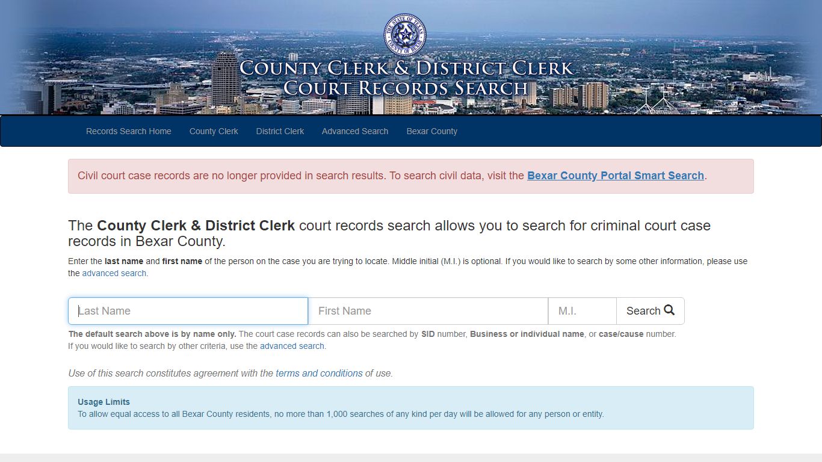Click the 'County Clerk & District Clerk' heading text
This screenshot has height=462, width=822.
pos(196,226)
